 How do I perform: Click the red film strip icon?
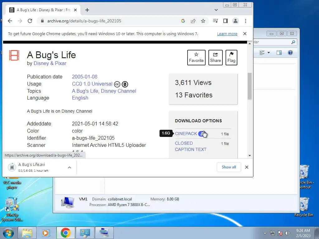tap(14, 55)
